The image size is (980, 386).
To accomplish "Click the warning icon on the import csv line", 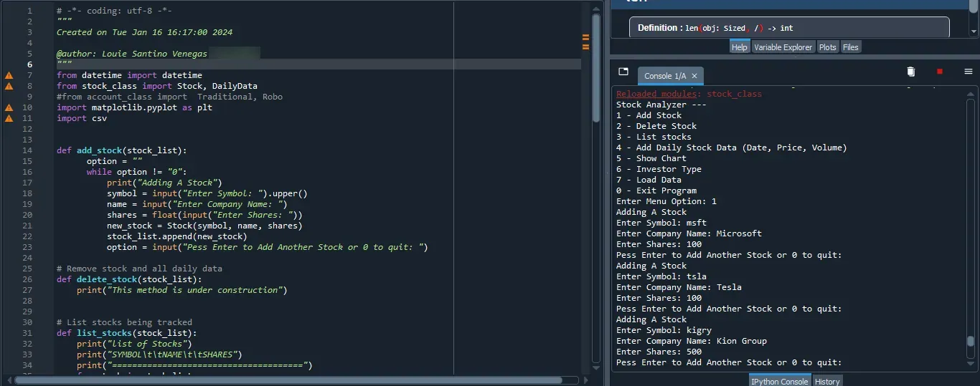I will point(9,118).
